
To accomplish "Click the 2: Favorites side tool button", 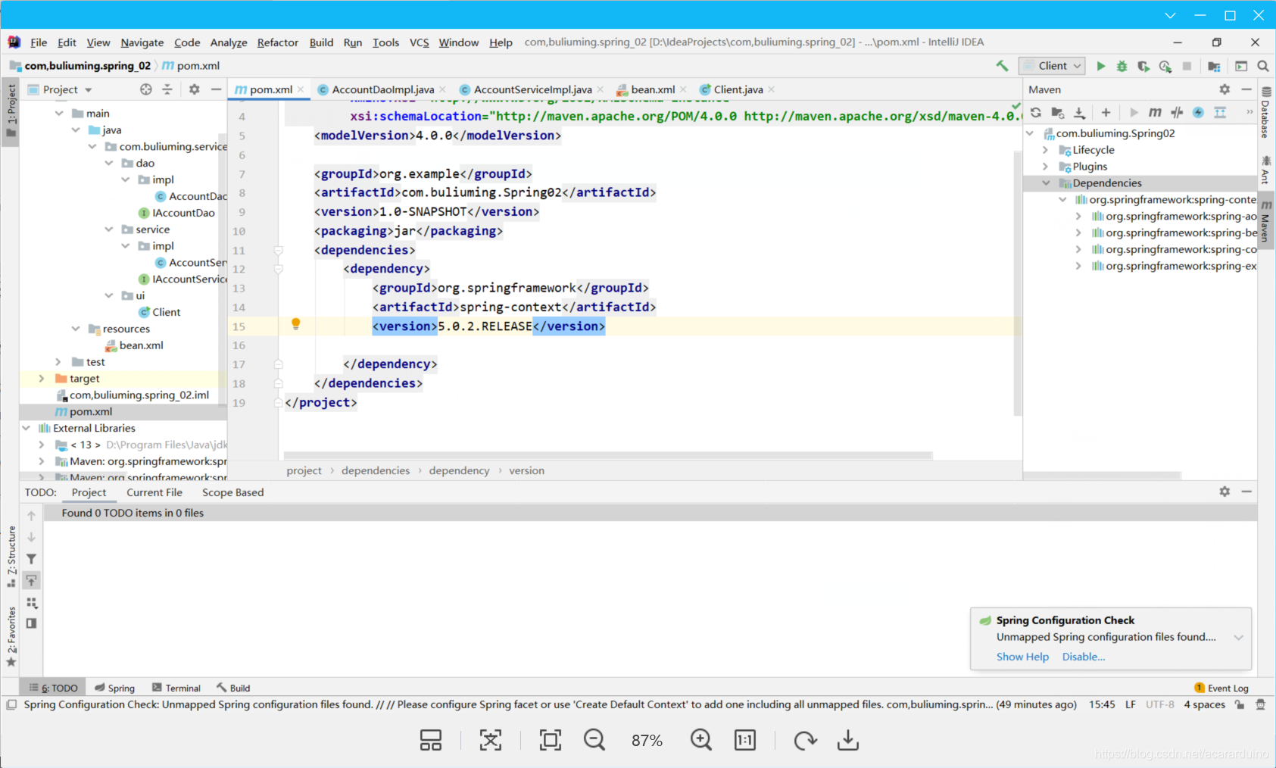I will pos(11,636).
